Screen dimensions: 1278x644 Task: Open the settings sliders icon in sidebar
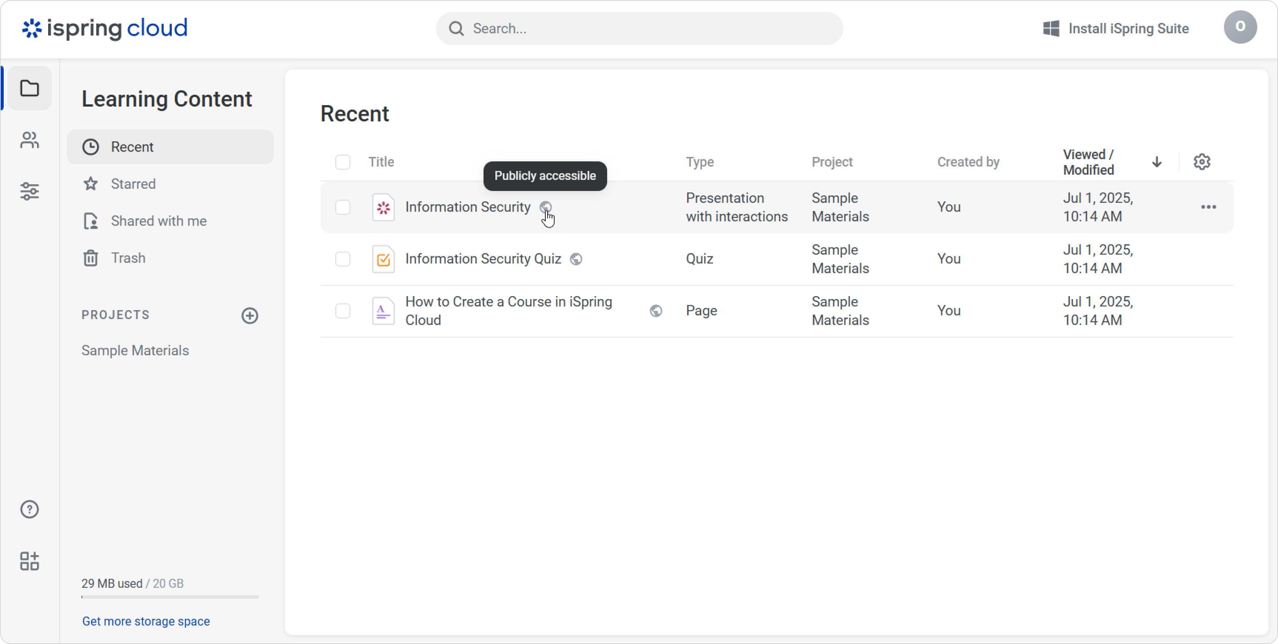click(30, 191)
